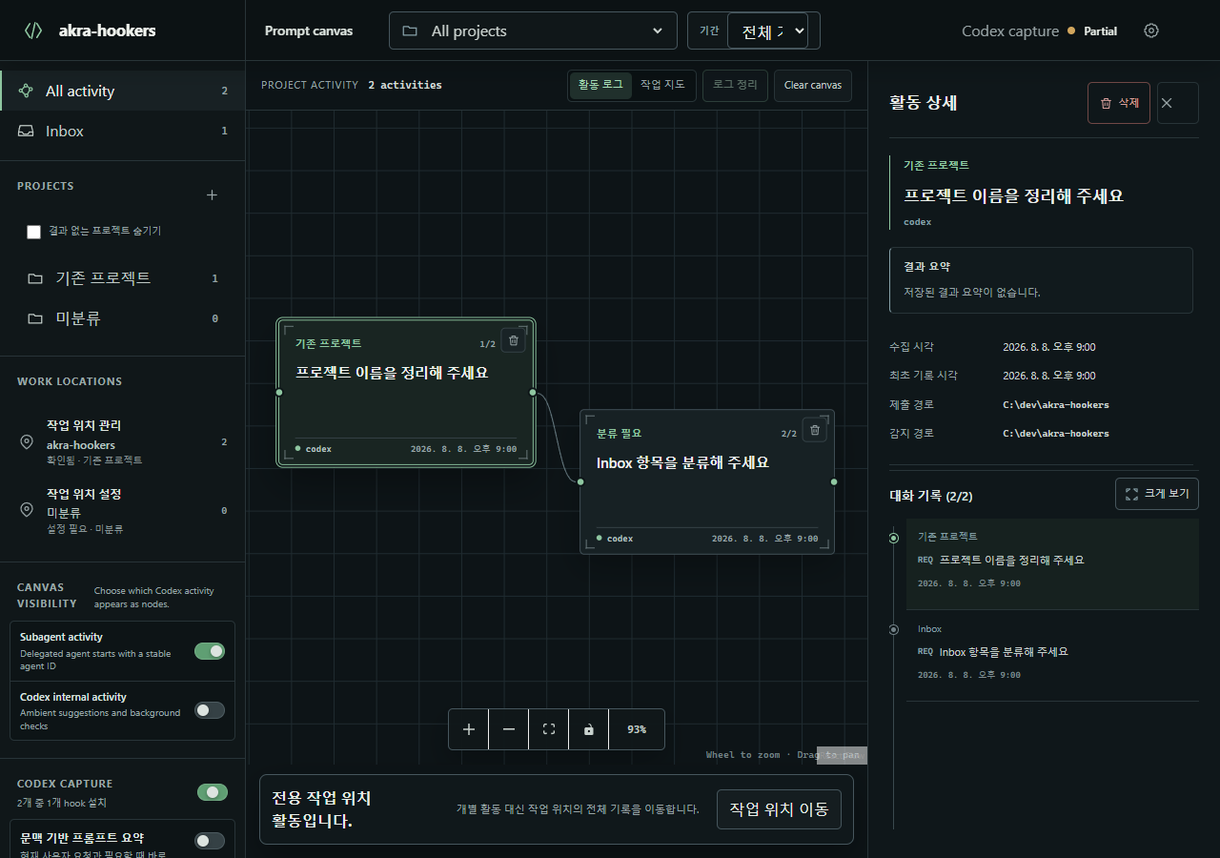Disable the Subagent activity toggle
The image size is (1220, 858).
pyautogui.click(x=210, y=651)
